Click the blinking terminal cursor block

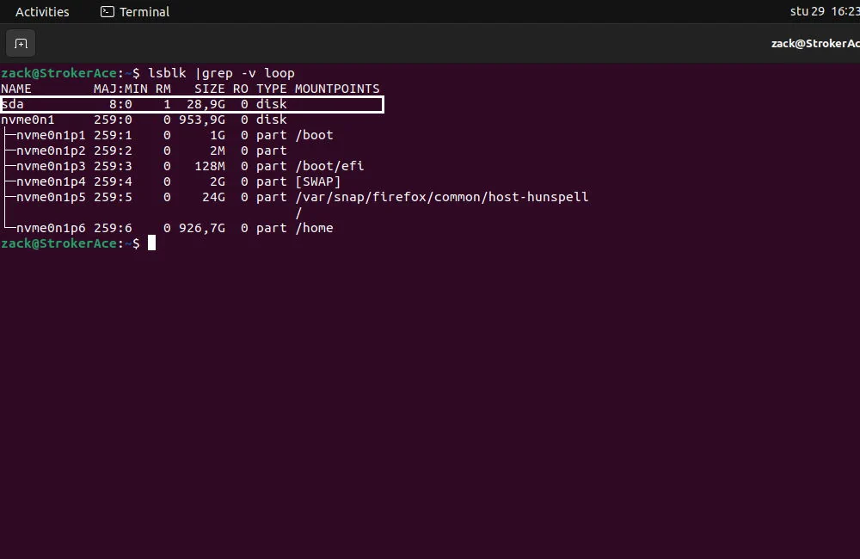point(151,243)
